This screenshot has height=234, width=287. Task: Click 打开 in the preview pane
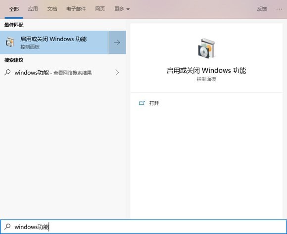[x=154, y=103]
